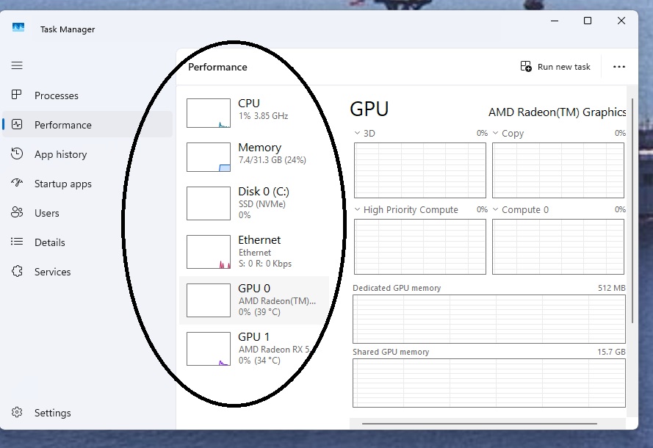
Task: Click Run new task button text
Action: 563,67
